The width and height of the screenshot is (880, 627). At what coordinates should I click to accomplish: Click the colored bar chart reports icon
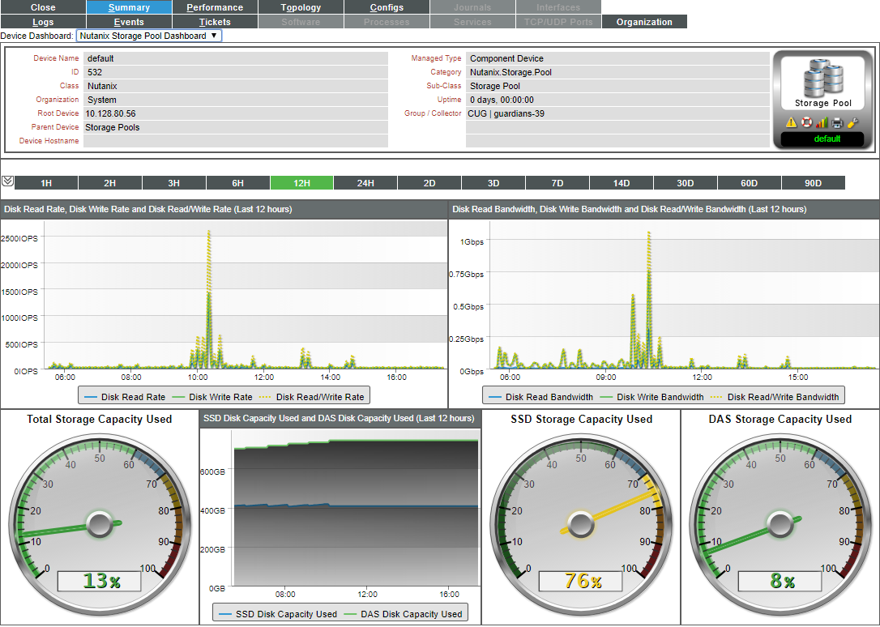tap(822, 122)
